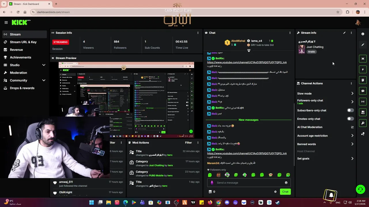
Task: Open Discord from the taskbar
Action: [x=227, y=202]
